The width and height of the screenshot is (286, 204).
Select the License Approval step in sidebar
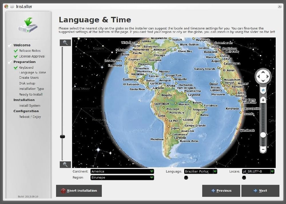click(x=32, y=56)
